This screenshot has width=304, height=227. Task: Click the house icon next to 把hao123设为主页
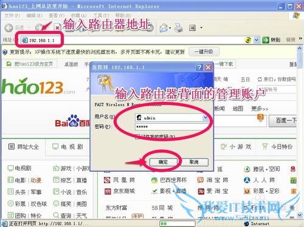tap(9, 64)
